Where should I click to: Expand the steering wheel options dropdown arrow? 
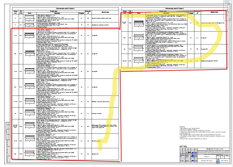pos(227,7)
